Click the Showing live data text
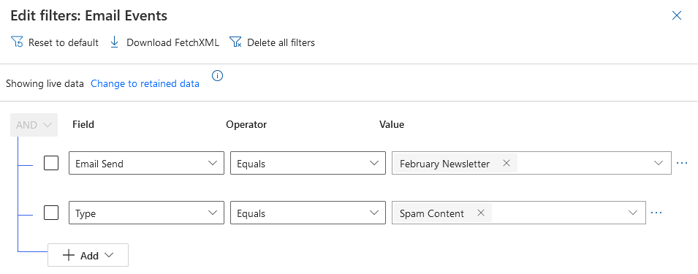 coord(45,83)
